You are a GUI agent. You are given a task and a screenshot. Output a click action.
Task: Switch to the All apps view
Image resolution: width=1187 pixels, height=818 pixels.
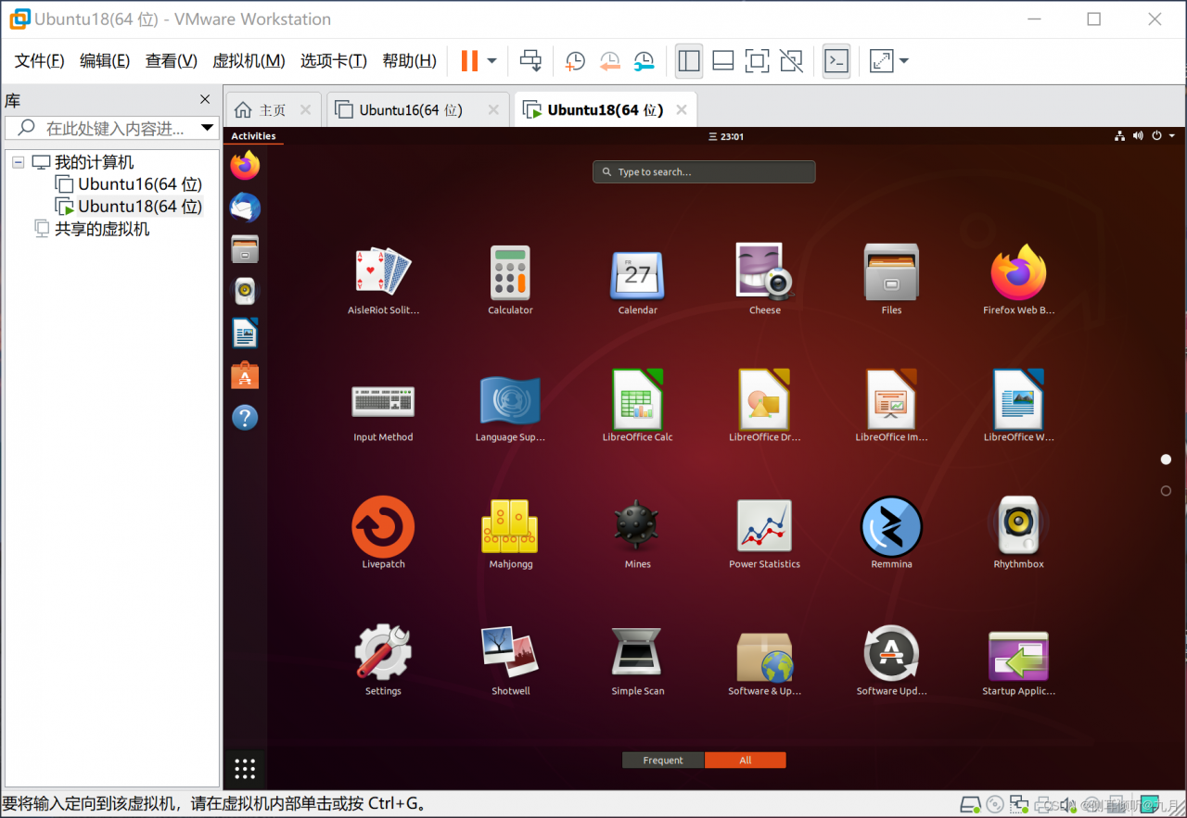tap(746, 761)
